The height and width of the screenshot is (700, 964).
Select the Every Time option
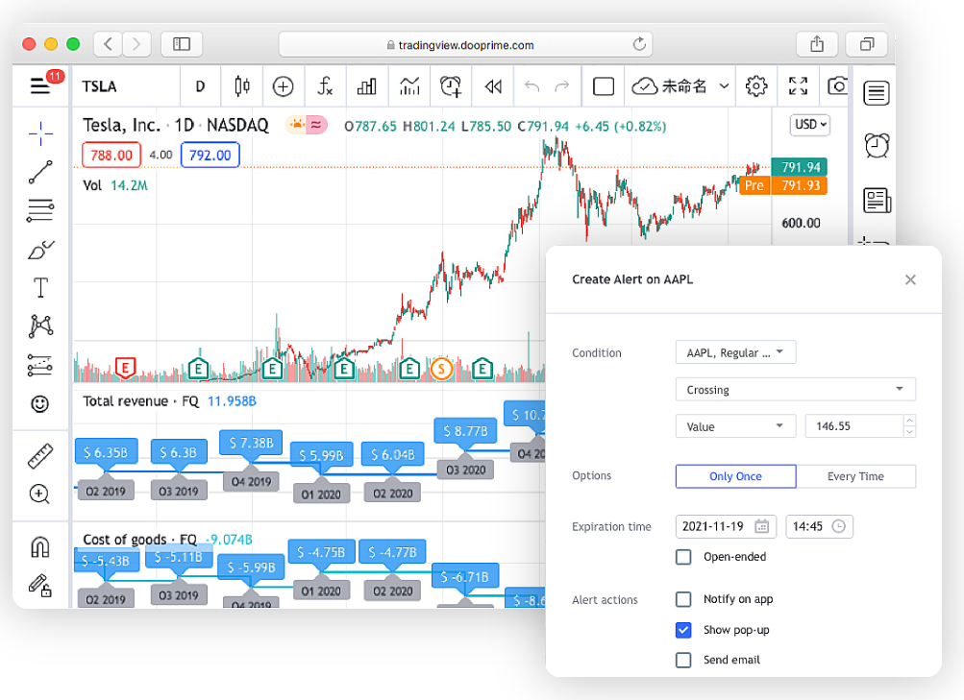pos(855,476)
